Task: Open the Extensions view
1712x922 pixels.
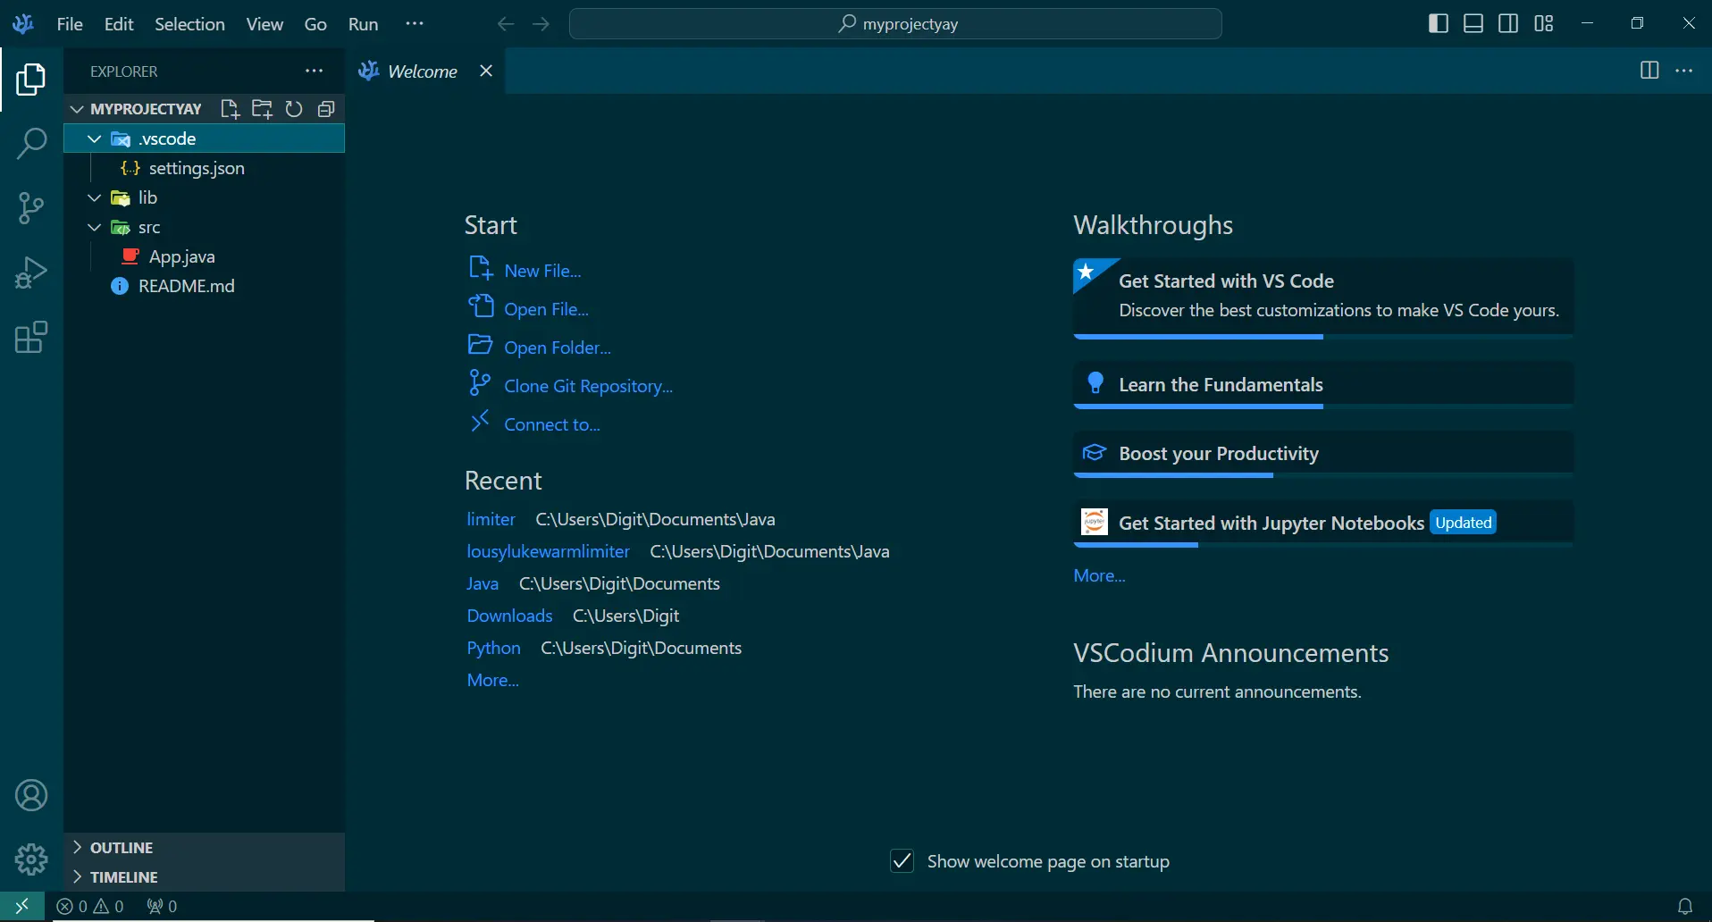Action: click(x=31, y=338)
